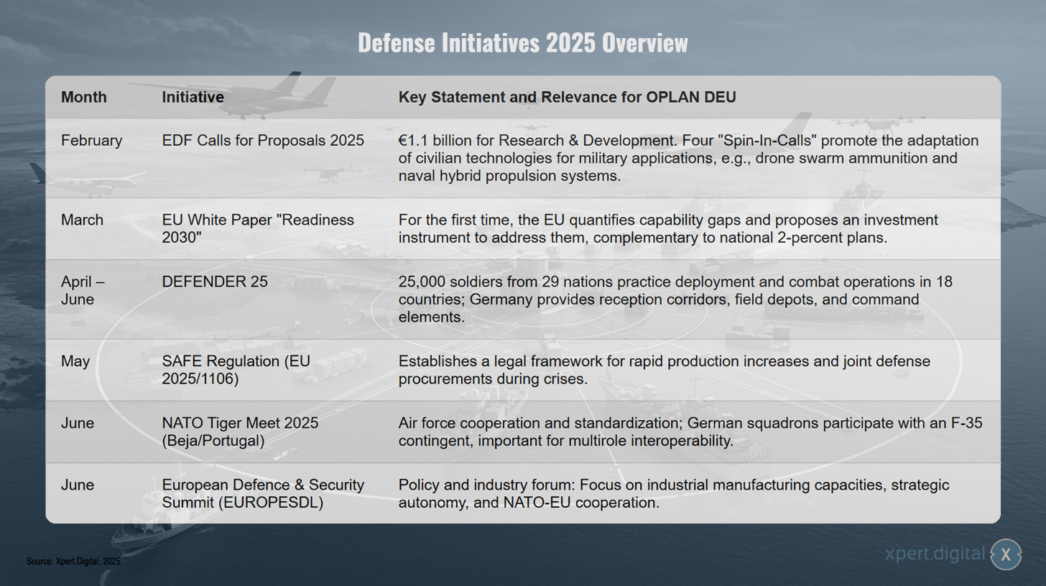Screen dimensions: 1046x586
Task: Click the 'Establishes a legal framework' description
Action: click(665, 370)
